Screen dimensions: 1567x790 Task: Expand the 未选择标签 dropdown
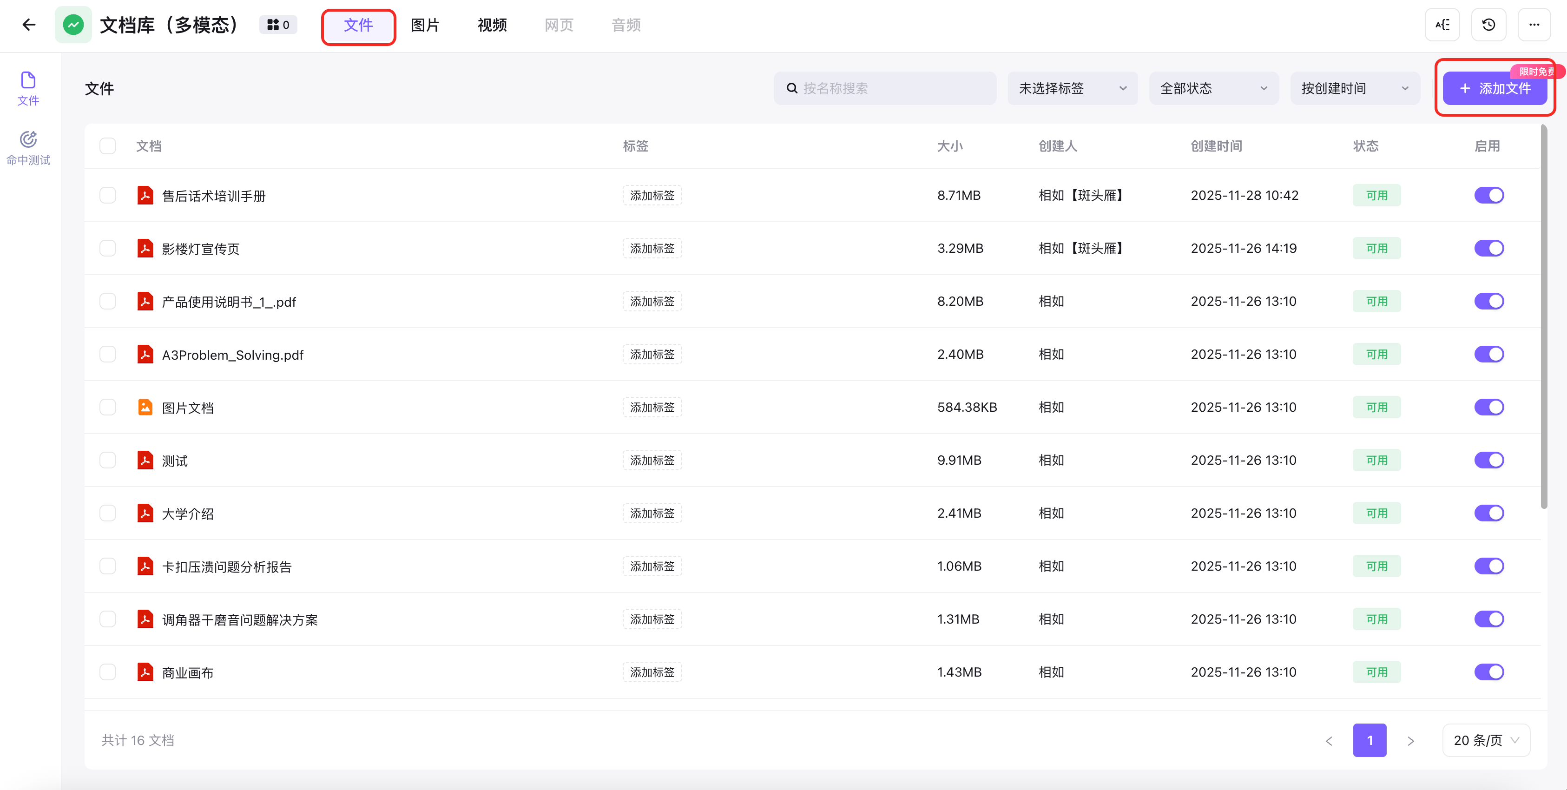1072,89
